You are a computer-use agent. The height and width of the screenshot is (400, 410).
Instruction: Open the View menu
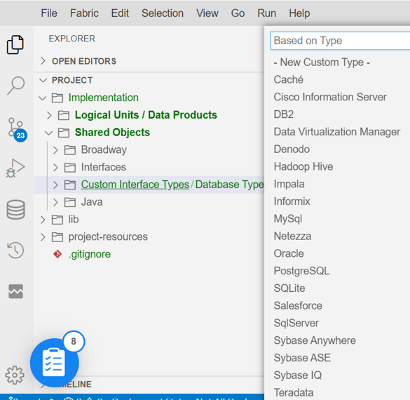click(x=207, y=13)
